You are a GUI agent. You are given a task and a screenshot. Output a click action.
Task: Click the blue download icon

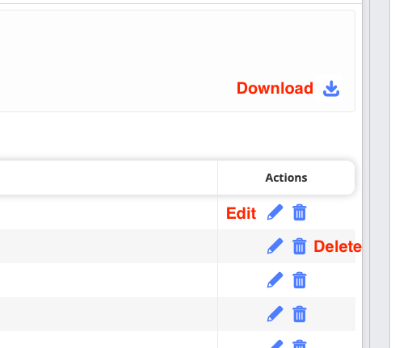coord(331,88)
